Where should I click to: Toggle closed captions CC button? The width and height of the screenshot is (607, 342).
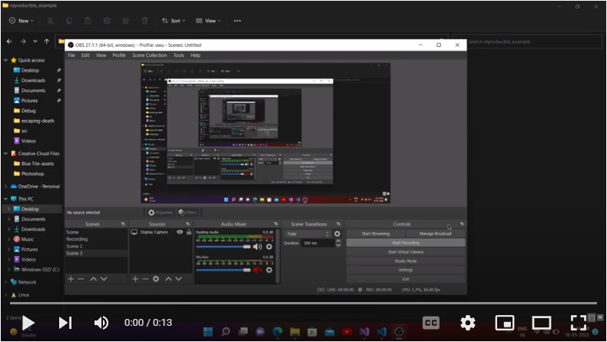431,323
